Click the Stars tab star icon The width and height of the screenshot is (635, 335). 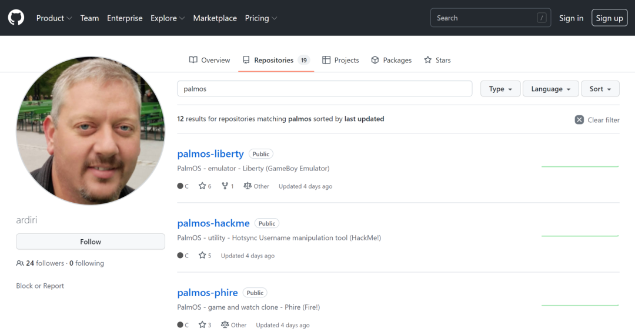point(427,60)
